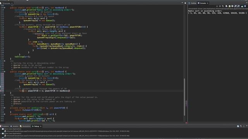Click the terminated Driver launch description in Console
Viewport: 248px width, 139px height.
pos(218,8)
